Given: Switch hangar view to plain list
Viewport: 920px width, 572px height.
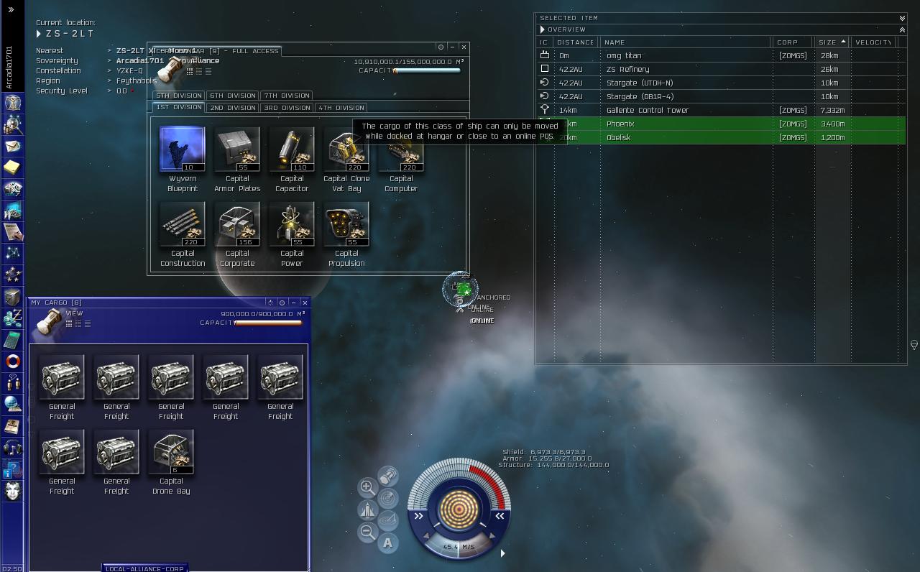Looking at the screenshot, I should (x=208, y=71).
